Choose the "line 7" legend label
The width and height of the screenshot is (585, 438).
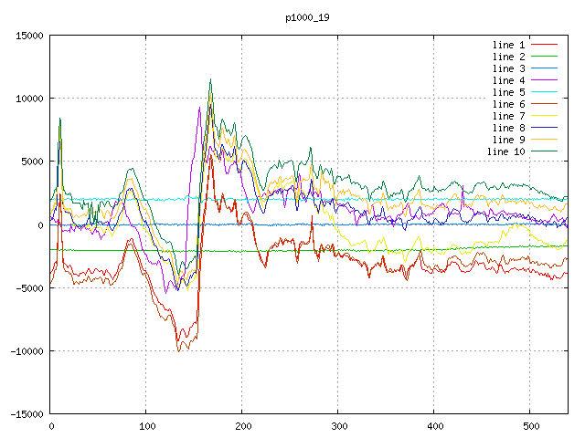(x=508, y=116)
